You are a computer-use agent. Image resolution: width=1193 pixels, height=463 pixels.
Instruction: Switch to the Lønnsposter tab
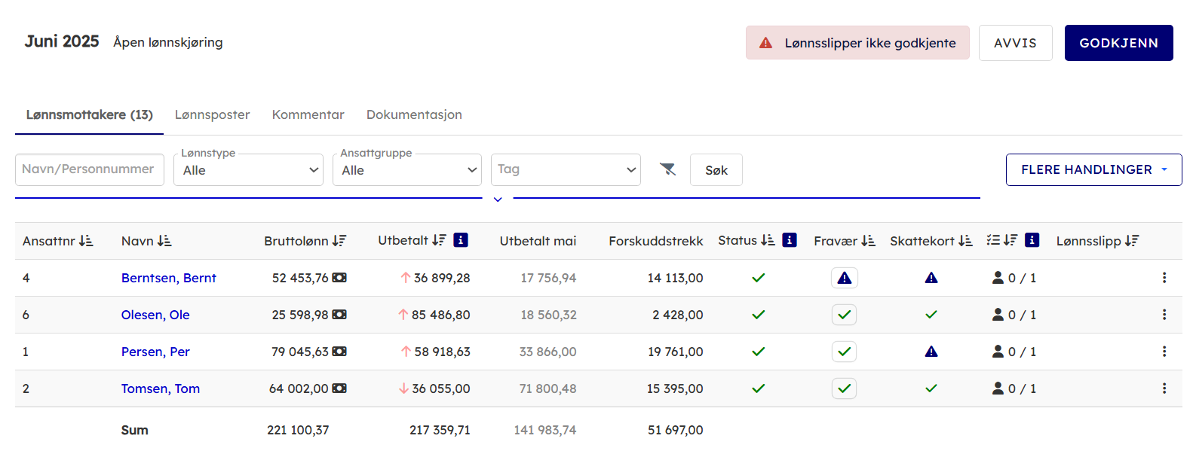[212, 114]
